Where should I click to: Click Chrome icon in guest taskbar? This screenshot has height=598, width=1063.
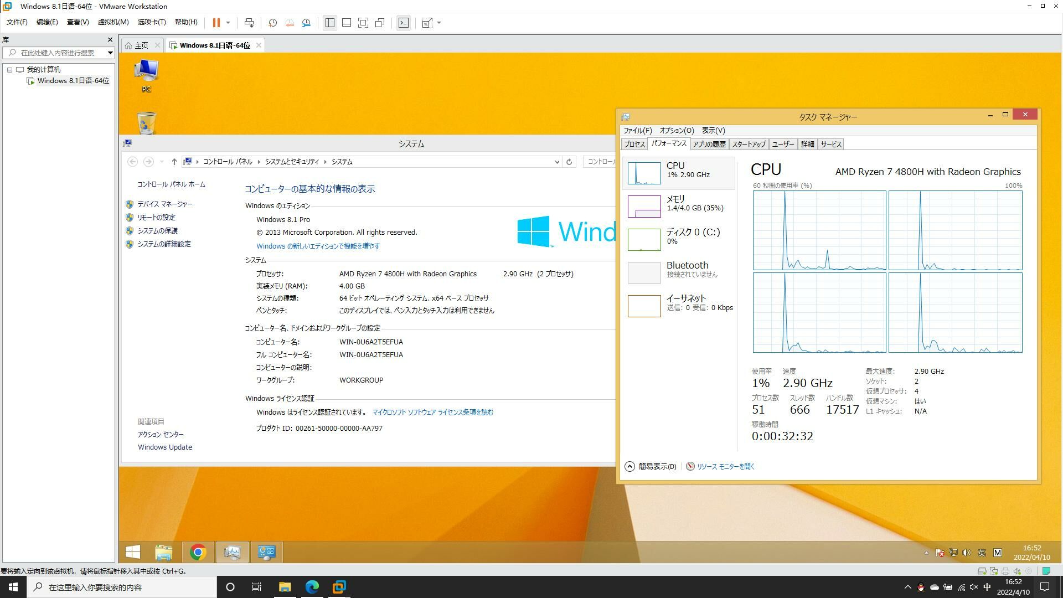click(x=198, y=552)
